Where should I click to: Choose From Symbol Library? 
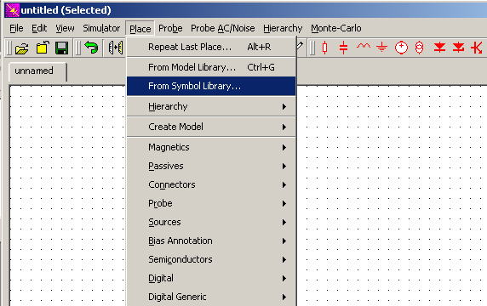[211, 86]
